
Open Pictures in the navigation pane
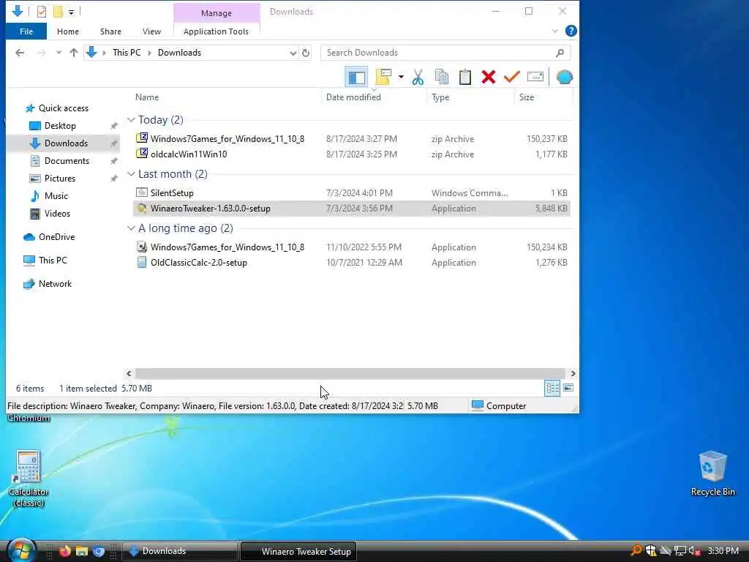click(60, 179)
